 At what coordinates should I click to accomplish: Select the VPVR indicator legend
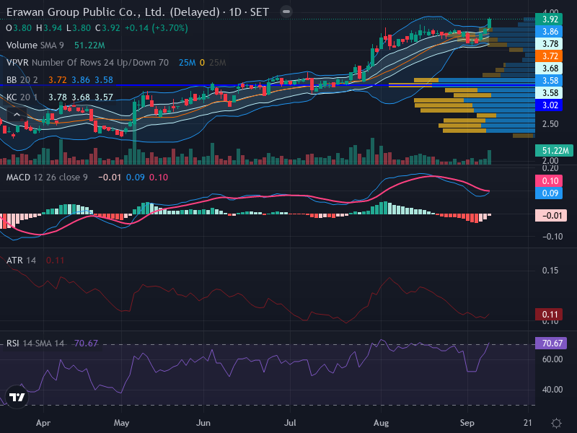tap(87, 63)
